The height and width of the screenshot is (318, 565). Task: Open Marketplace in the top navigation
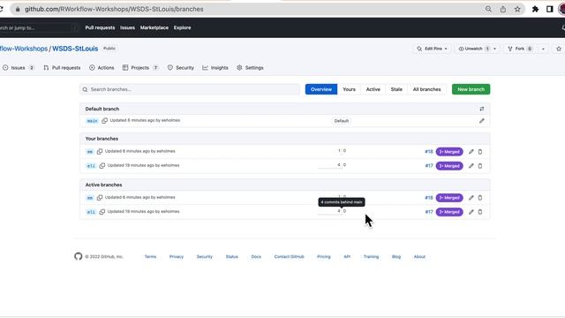coord(154,27)
